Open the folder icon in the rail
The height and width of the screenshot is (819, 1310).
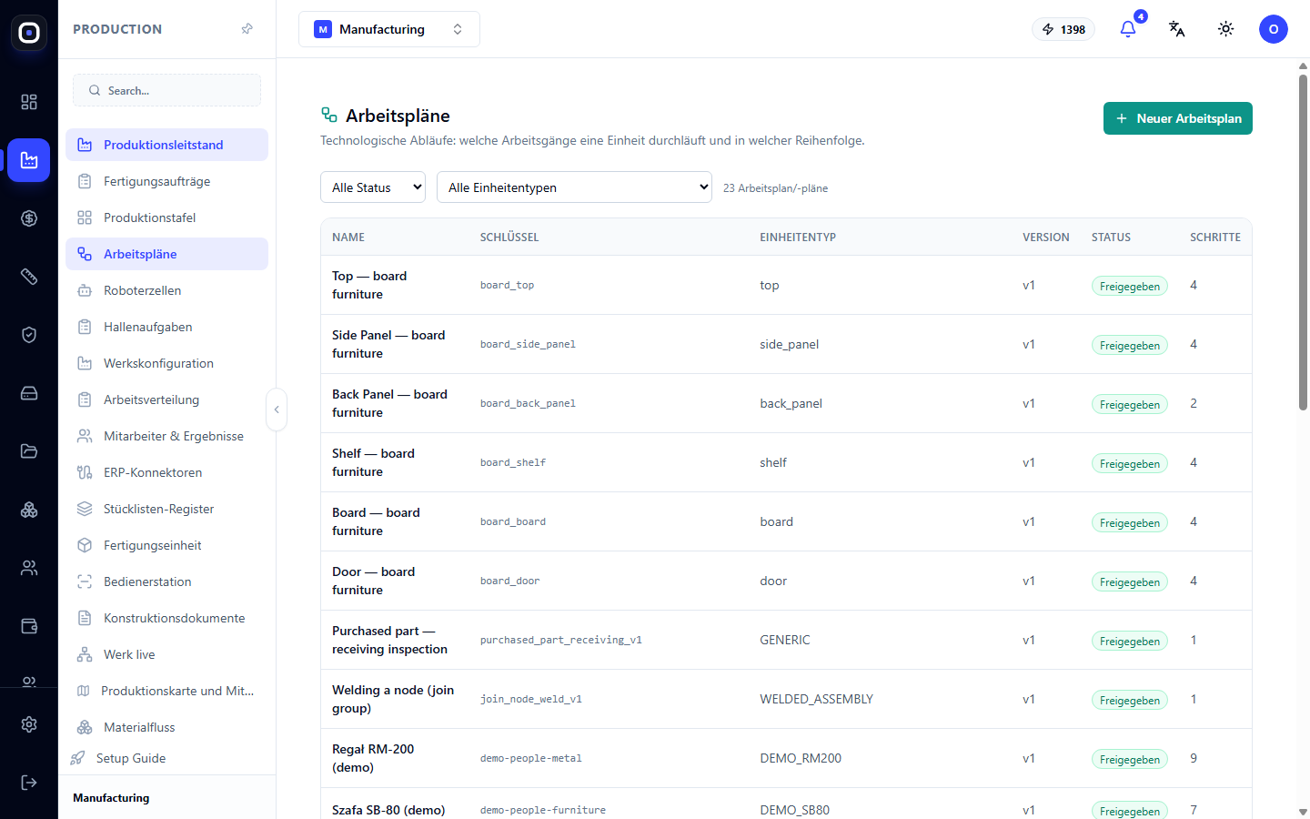pos(29,451)
